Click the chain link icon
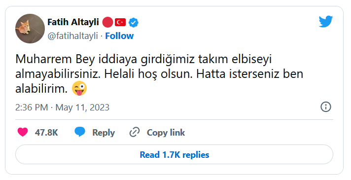The image size is (351, 180). [x=134, y=132]
